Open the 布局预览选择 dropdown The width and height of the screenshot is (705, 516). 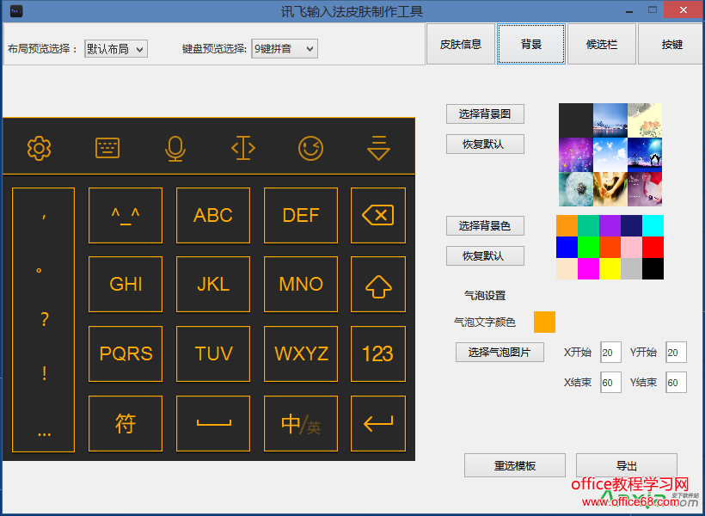click(x=115, y=49)
